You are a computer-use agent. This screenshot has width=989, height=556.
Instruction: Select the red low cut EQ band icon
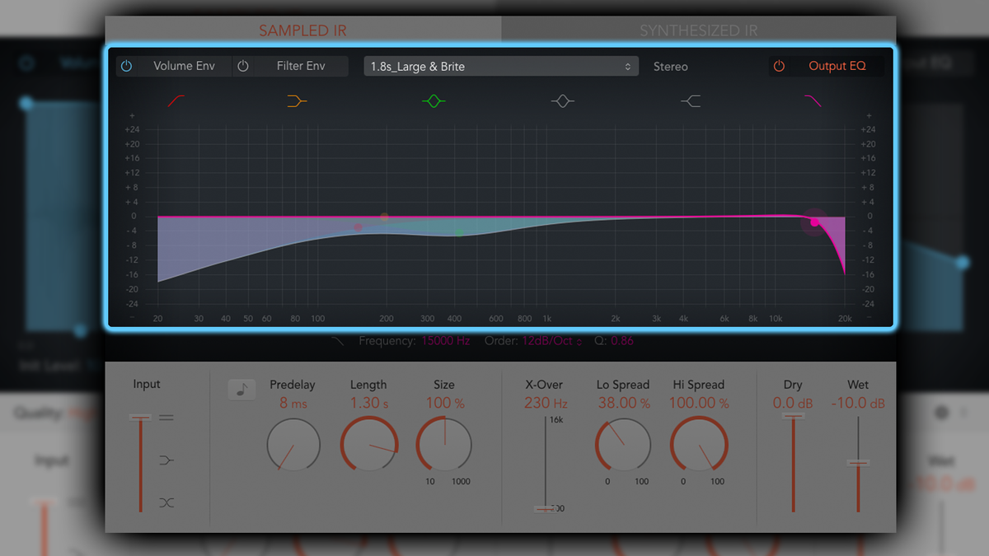[x=175, y=100]
